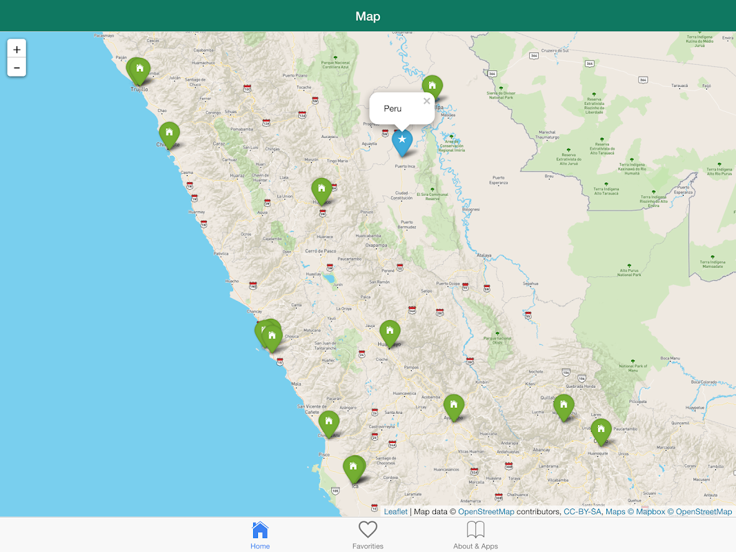Click the Cerro de Pasco map label
The height and width of the screenshot is (552, 736).
321,251
